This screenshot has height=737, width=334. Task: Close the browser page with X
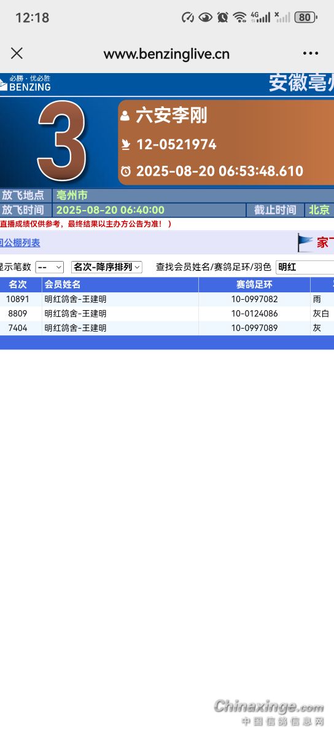pos(17,53)
